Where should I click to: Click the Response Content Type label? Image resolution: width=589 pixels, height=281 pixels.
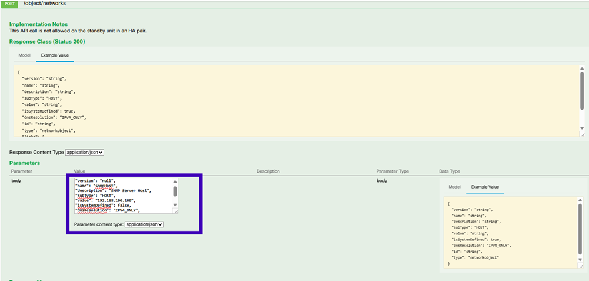[36, 153]
